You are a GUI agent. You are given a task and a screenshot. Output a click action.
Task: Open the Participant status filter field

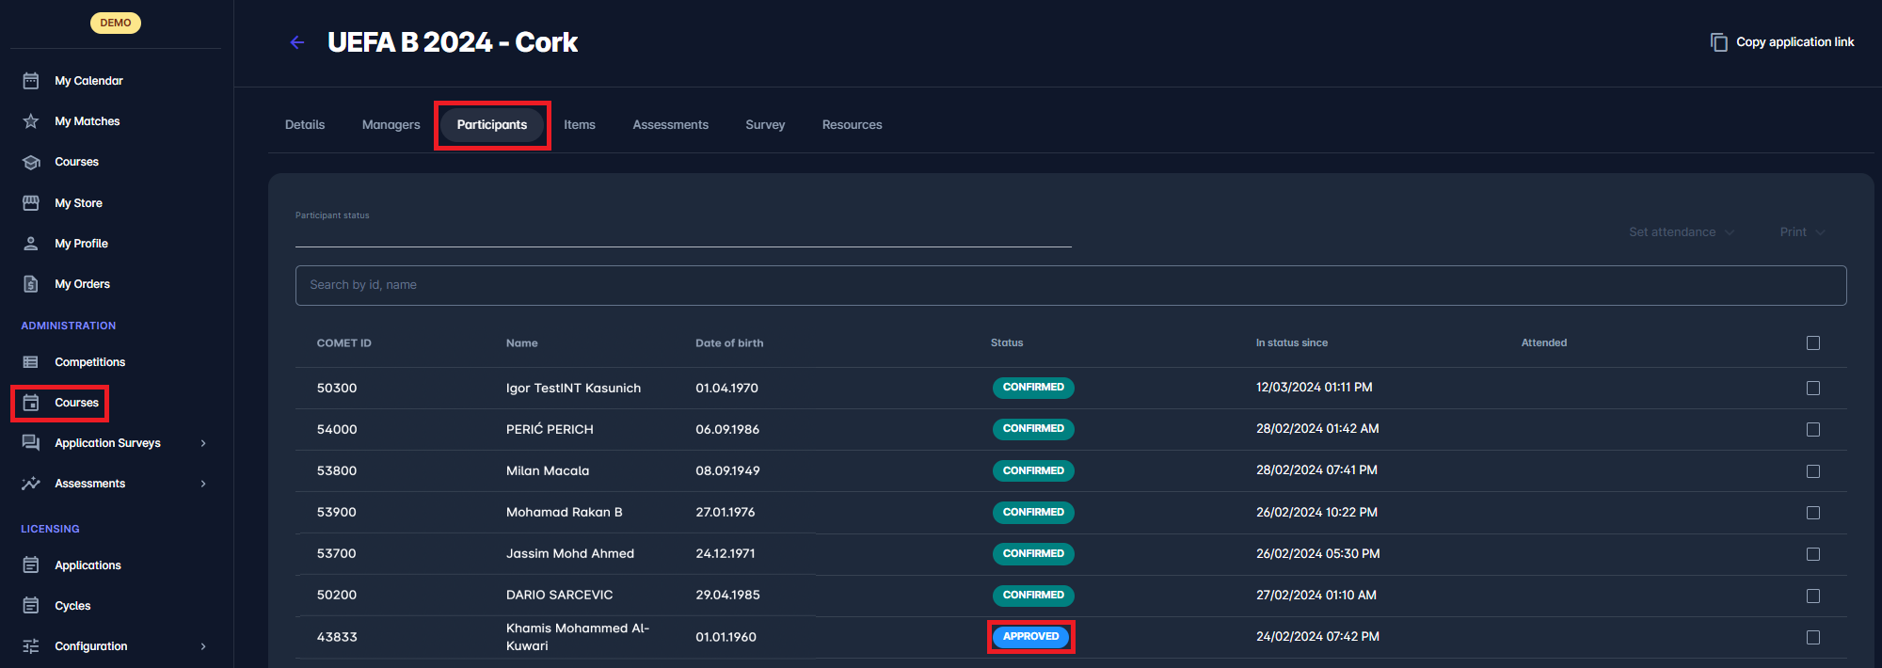682,232
